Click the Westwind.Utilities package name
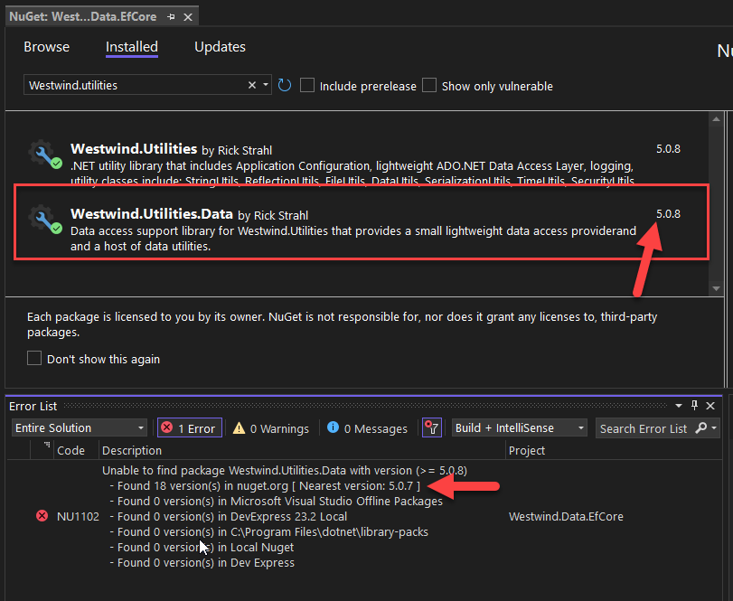The image size is (733, 601). coord(134,149)
